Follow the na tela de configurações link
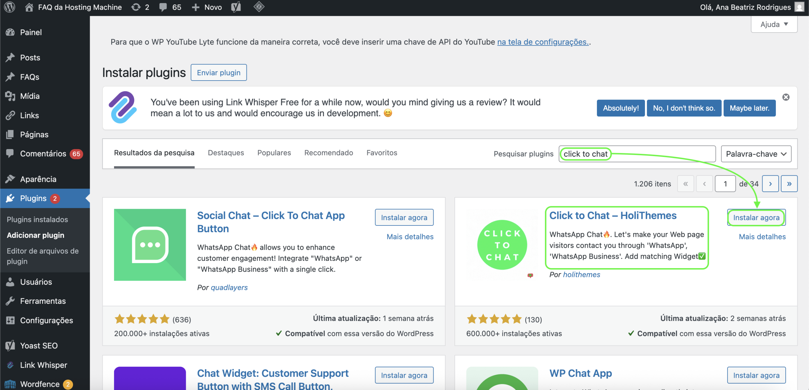The width and height of the screenshot is (809, 390). pyautogui.click(x=543, y=42)
